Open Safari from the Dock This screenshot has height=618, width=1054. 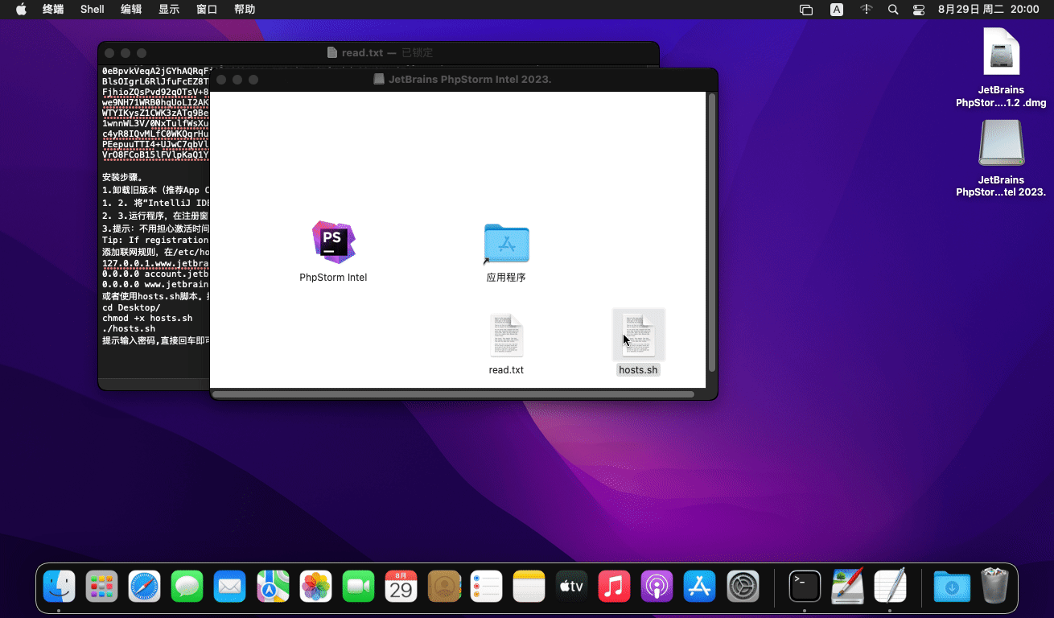click(x=144, y=587)
